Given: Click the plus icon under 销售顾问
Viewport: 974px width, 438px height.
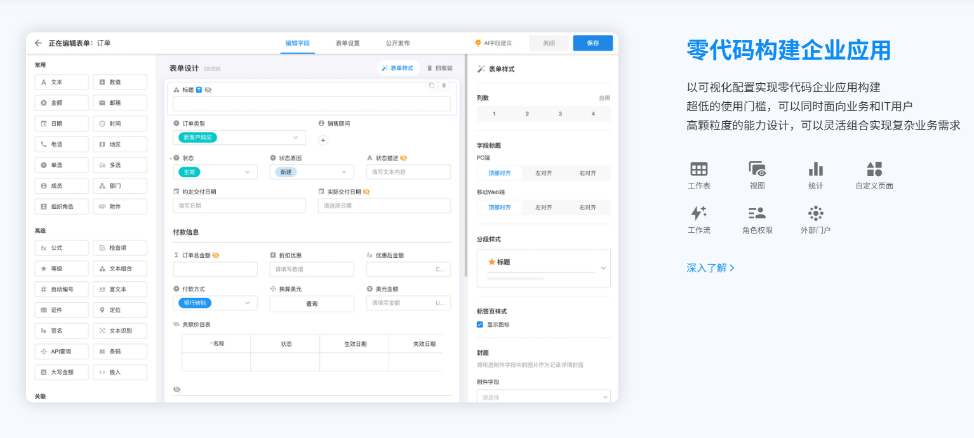Looking at the screenshot, I should (x=323, y=141).
